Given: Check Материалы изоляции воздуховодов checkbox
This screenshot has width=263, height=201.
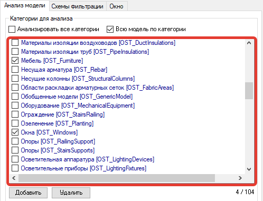Looking at the screenshot, I should [15, 43].
